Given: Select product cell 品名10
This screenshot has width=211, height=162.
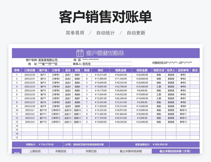Looking at the screenshot, I should click(68, 110).
